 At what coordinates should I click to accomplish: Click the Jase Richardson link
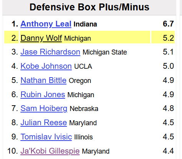[50, 52]
